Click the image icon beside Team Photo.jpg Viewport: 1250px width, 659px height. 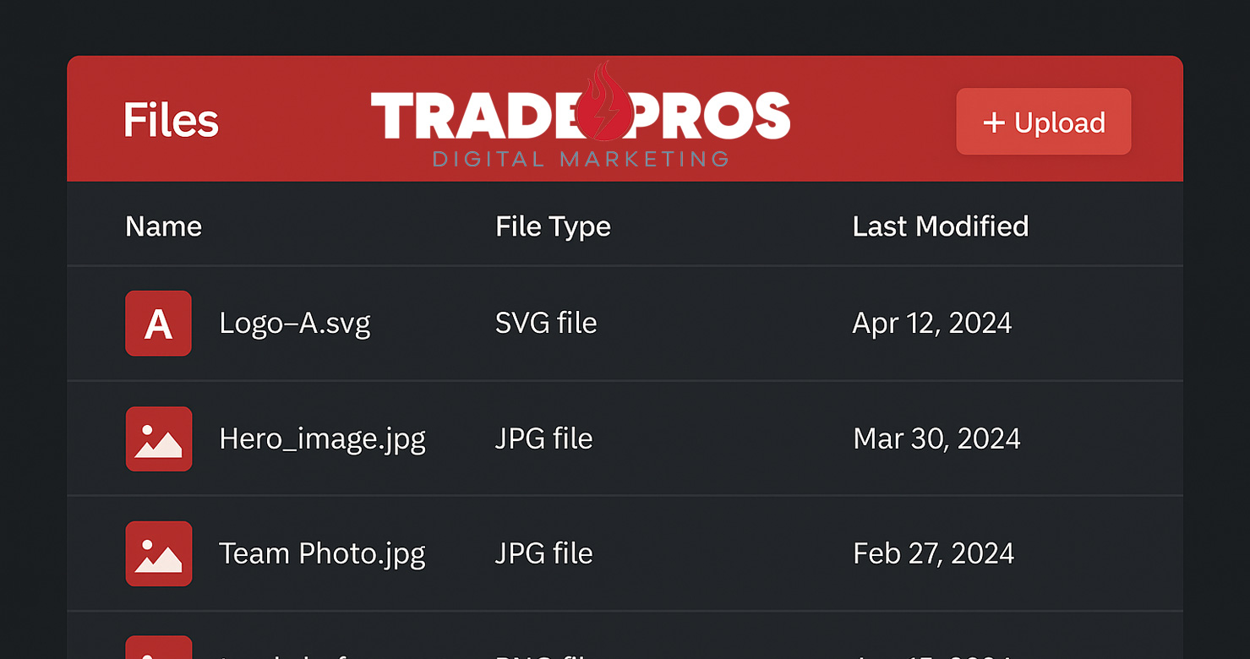click(159, 553)
